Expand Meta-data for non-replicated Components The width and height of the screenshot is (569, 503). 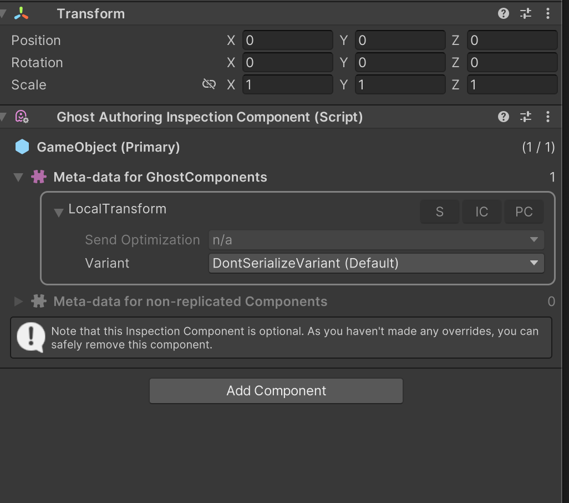coord(18,301)
